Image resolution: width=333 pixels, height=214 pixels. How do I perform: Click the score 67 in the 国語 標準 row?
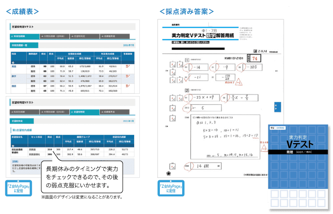coord(45,86)
